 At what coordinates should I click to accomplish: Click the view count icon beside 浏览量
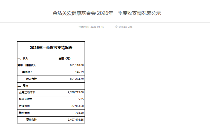pos(116,27)
